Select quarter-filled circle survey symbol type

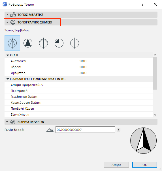(x=59, y=43)
